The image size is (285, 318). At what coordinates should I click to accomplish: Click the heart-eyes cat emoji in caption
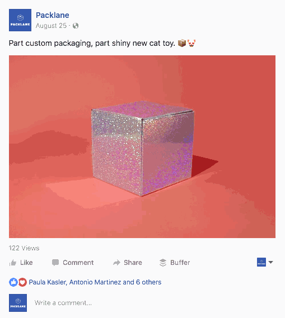click(x=191, y=43)
